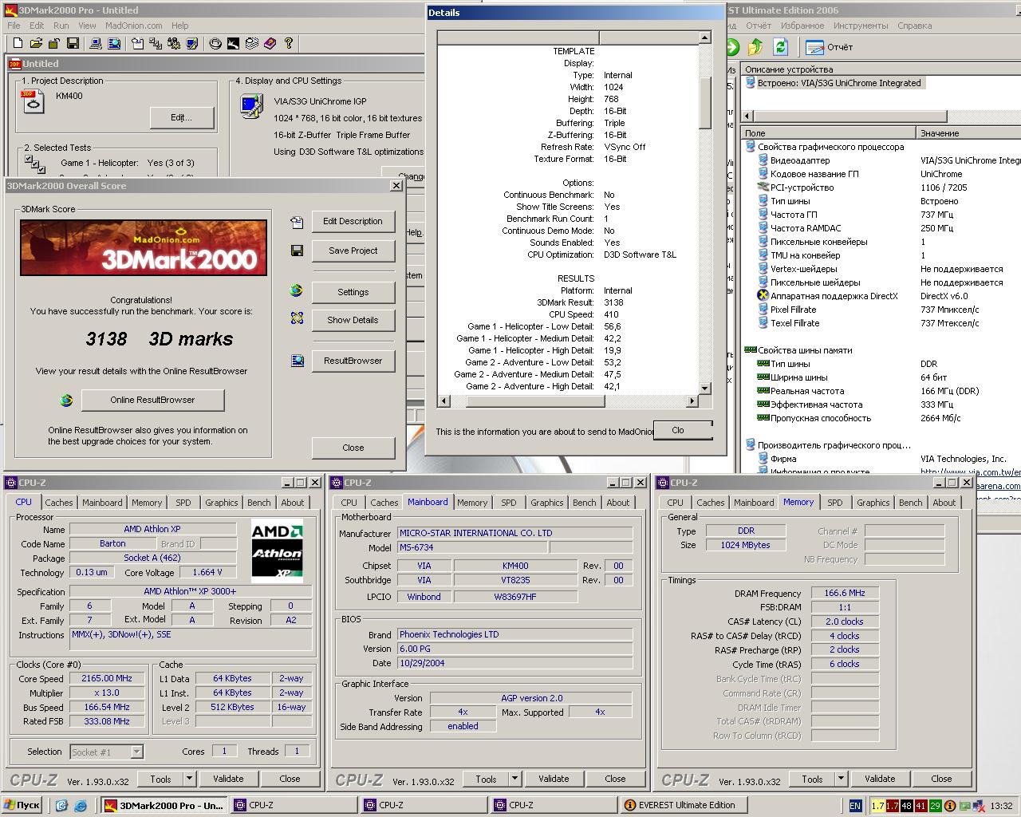Click the globe icon beside Online ResultBrowser
Screen dimensions: 1021x817
[66, 400]
